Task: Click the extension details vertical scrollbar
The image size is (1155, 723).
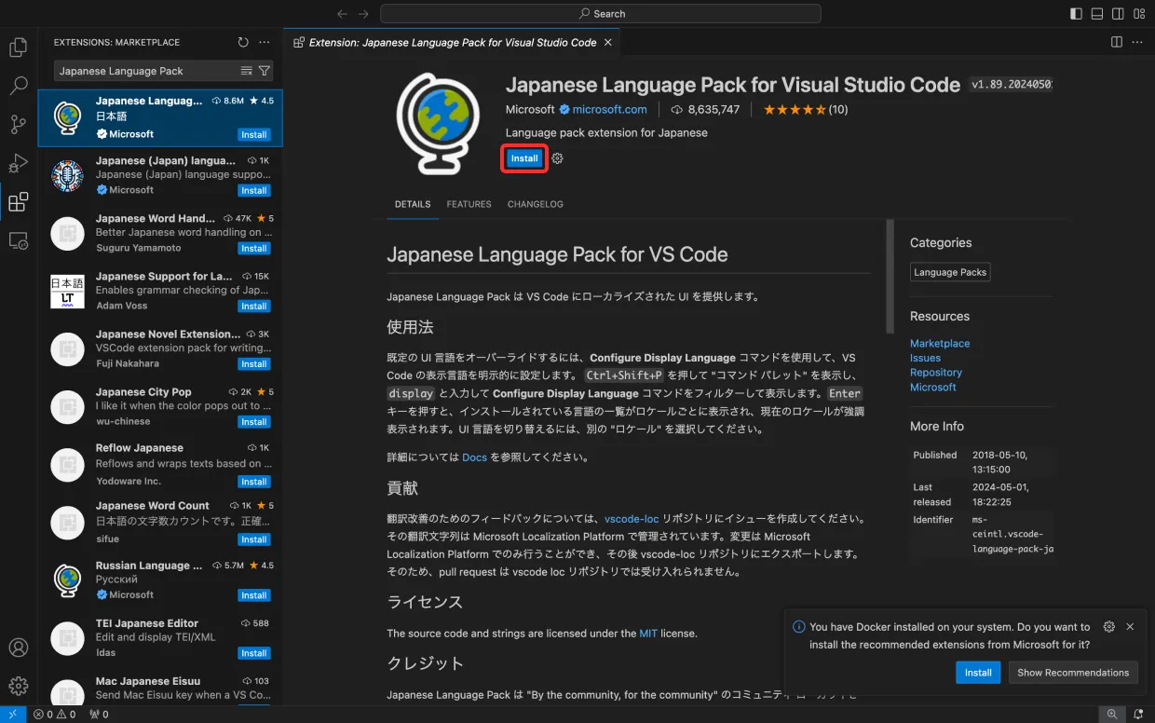Action: tap(890, 276)
